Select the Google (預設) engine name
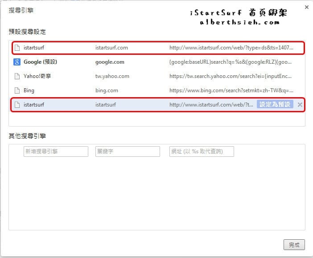 coord(40,62)
